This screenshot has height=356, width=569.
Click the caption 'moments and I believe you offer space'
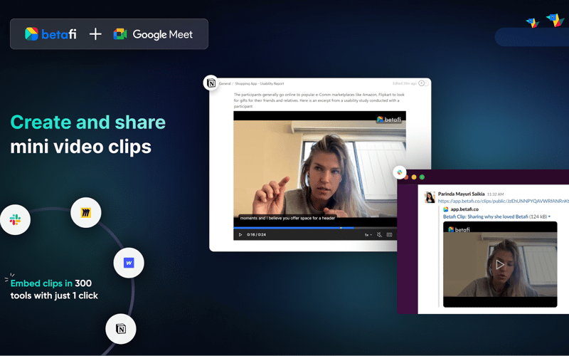[287, 218]
